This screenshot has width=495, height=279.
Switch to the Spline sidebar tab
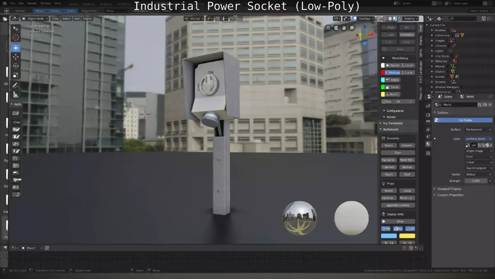[x=421, y=53]
